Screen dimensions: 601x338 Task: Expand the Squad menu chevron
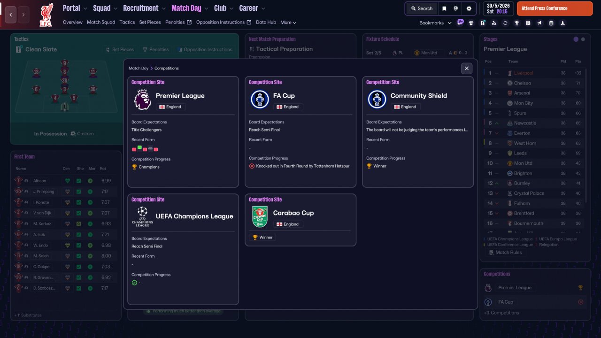pyautogui.click(x=116, y=8)
